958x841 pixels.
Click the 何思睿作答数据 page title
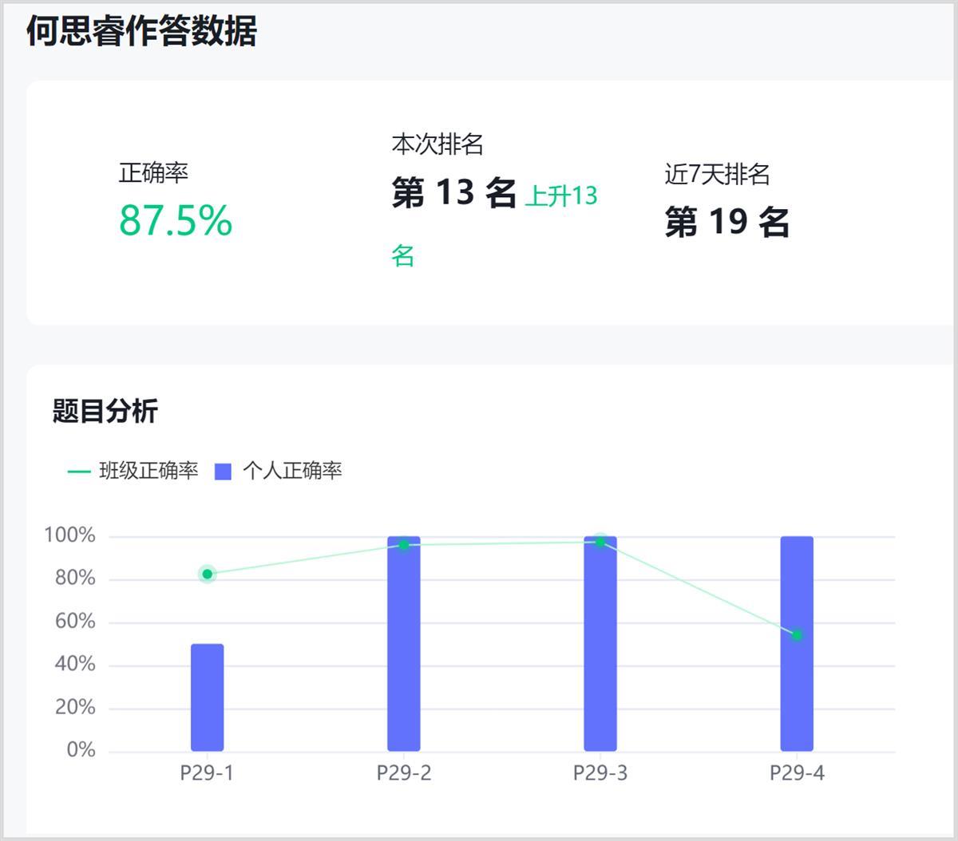tap(141, 32)
